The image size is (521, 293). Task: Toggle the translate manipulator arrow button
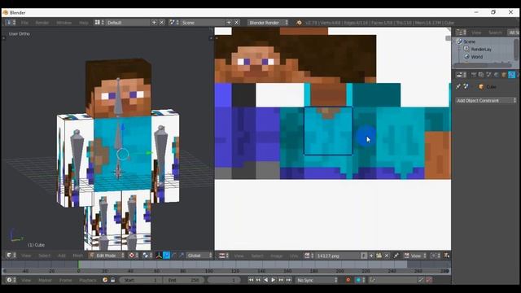click(x=166, y=256)
